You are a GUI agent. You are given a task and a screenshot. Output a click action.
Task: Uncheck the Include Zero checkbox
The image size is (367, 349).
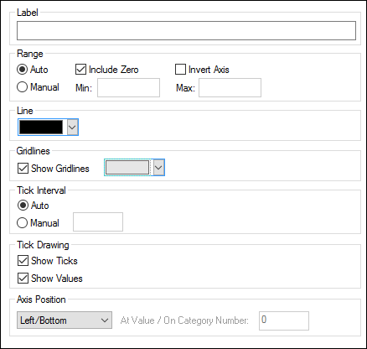80,70
